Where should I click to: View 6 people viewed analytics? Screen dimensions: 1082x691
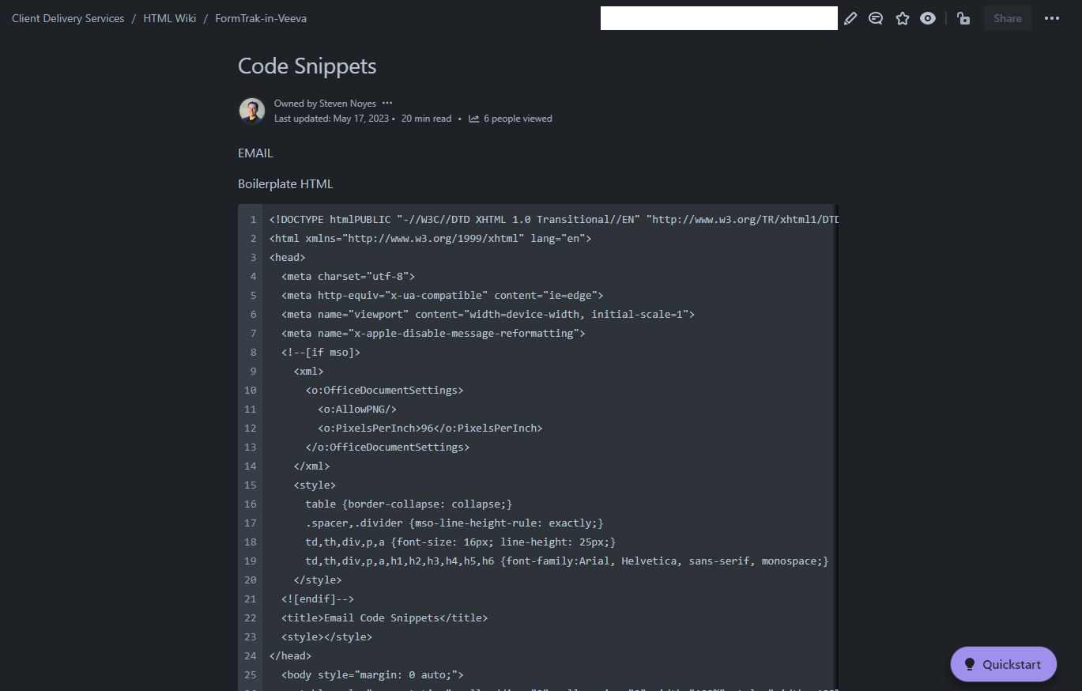tap(518, 119)
